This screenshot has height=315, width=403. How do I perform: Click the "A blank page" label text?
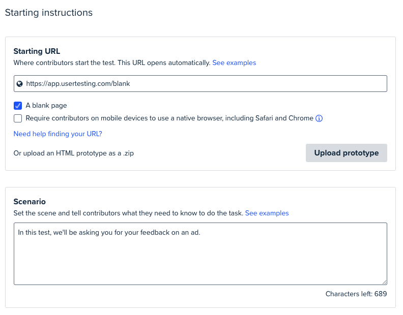pyautogui.click(x=46, y=106)
